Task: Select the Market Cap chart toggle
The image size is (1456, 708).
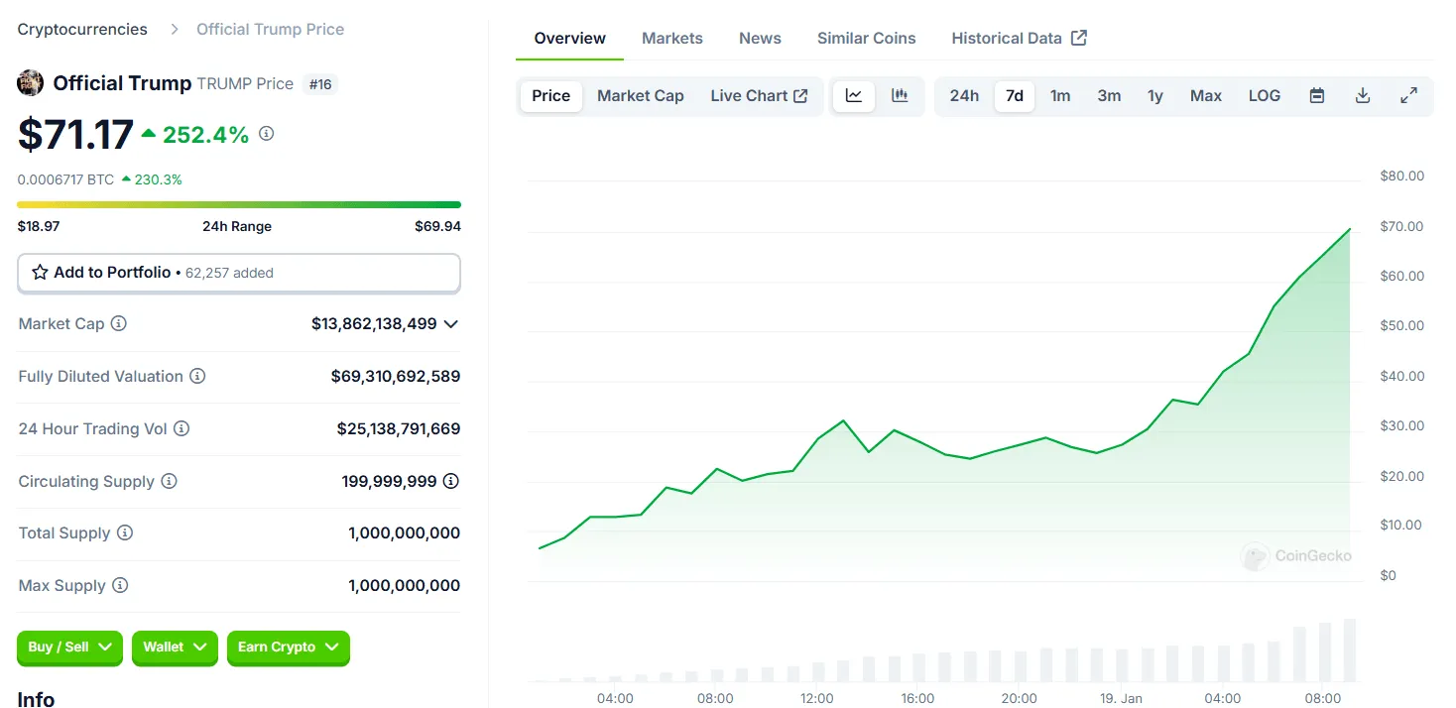Action: [641, 96]
